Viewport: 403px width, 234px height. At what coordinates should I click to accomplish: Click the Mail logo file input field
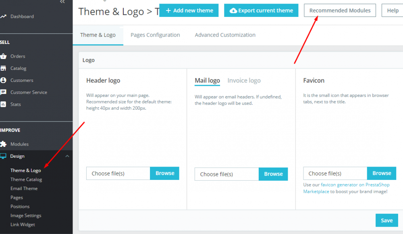pyautogui.click(x=226, y=174)
